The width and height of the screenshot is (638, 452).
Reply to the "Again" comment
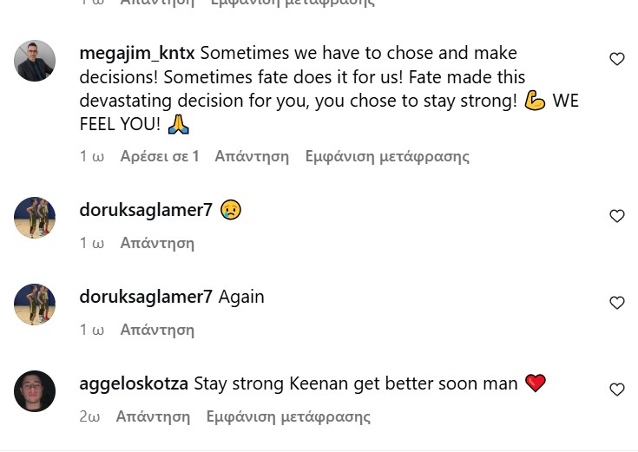(x=157, y=330)
